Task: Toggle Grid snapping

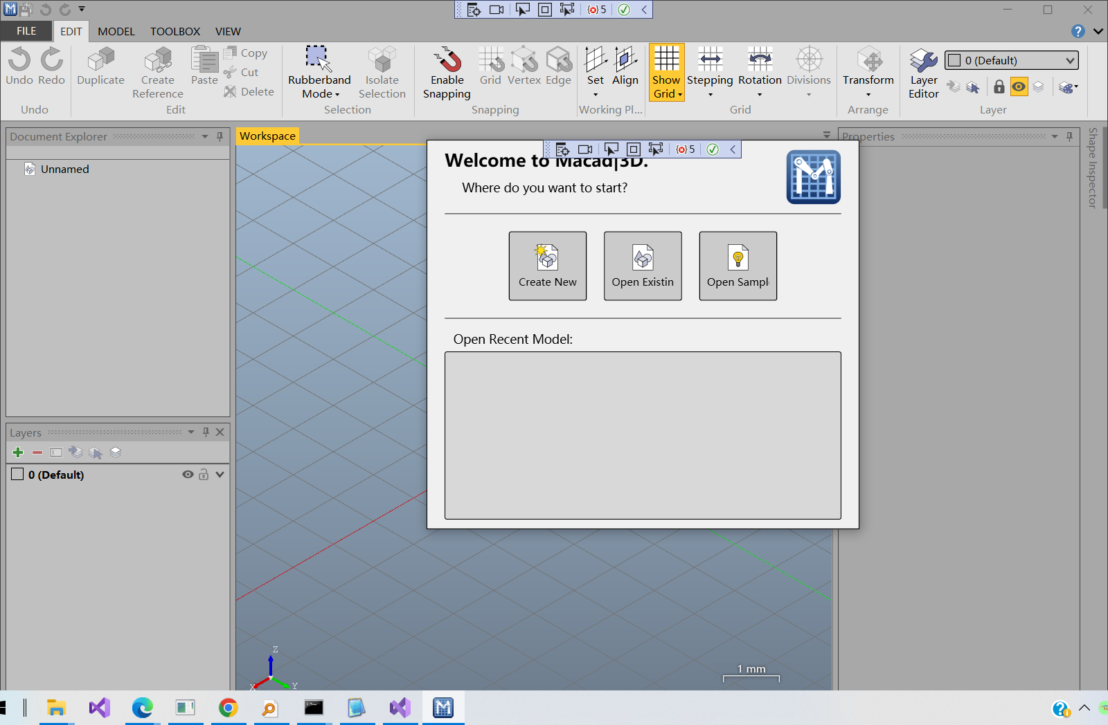Action: (490, 66)
